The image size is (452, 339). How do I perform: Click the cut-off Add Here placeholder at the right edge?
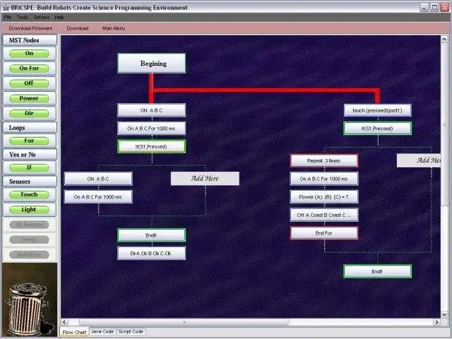(x=419, y=160)
